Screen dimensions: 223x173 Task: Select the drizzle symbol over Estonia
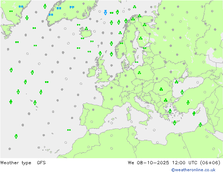pos(145,48)
